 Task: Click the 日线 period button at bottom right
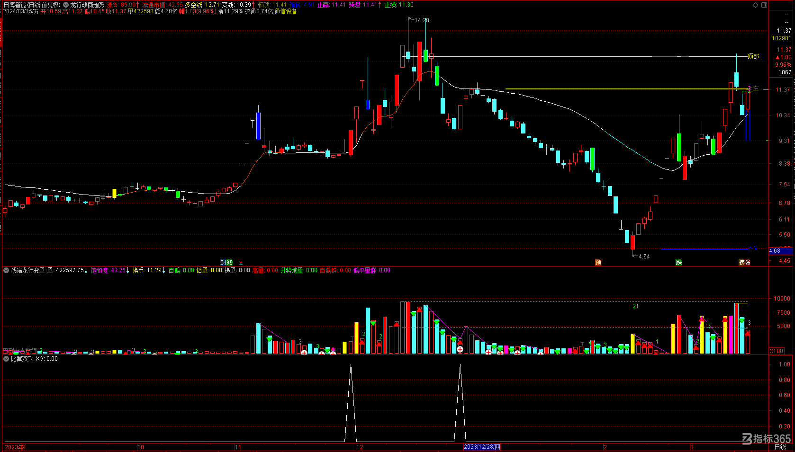(x=780, y=447)
